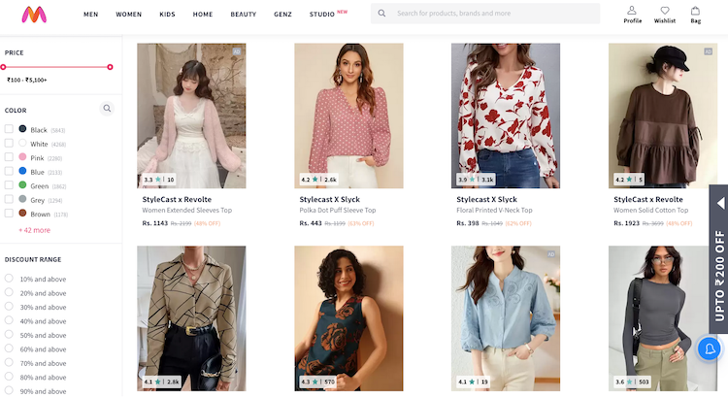Click the 'Rs. 398' price
Screen dimensions: 728x398
[x=468, y=223]
